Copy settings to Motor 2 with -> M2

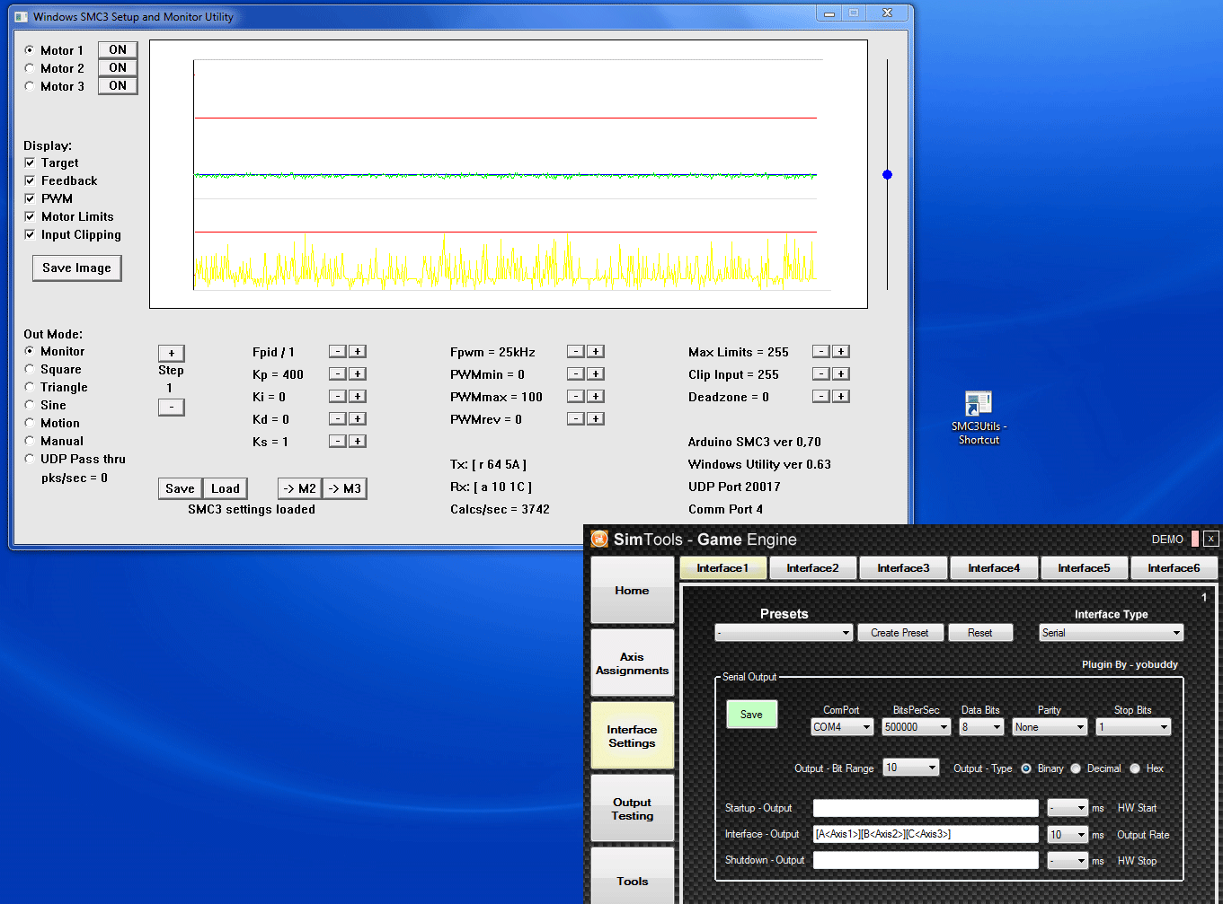pyautogui.click(x=300, y=488)
